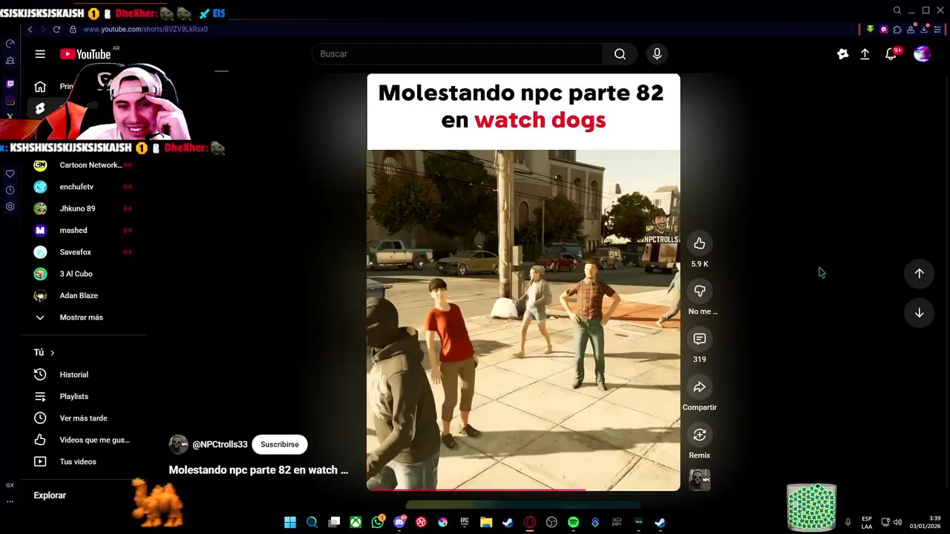Screen dimensions: 950x534
Task: Go to the next Short with down arrow
Action: (919, 313)
